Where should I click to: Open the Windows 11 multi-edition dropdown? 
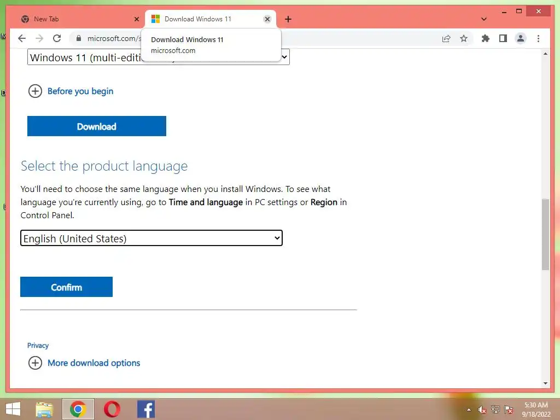[x=158, y=57]
